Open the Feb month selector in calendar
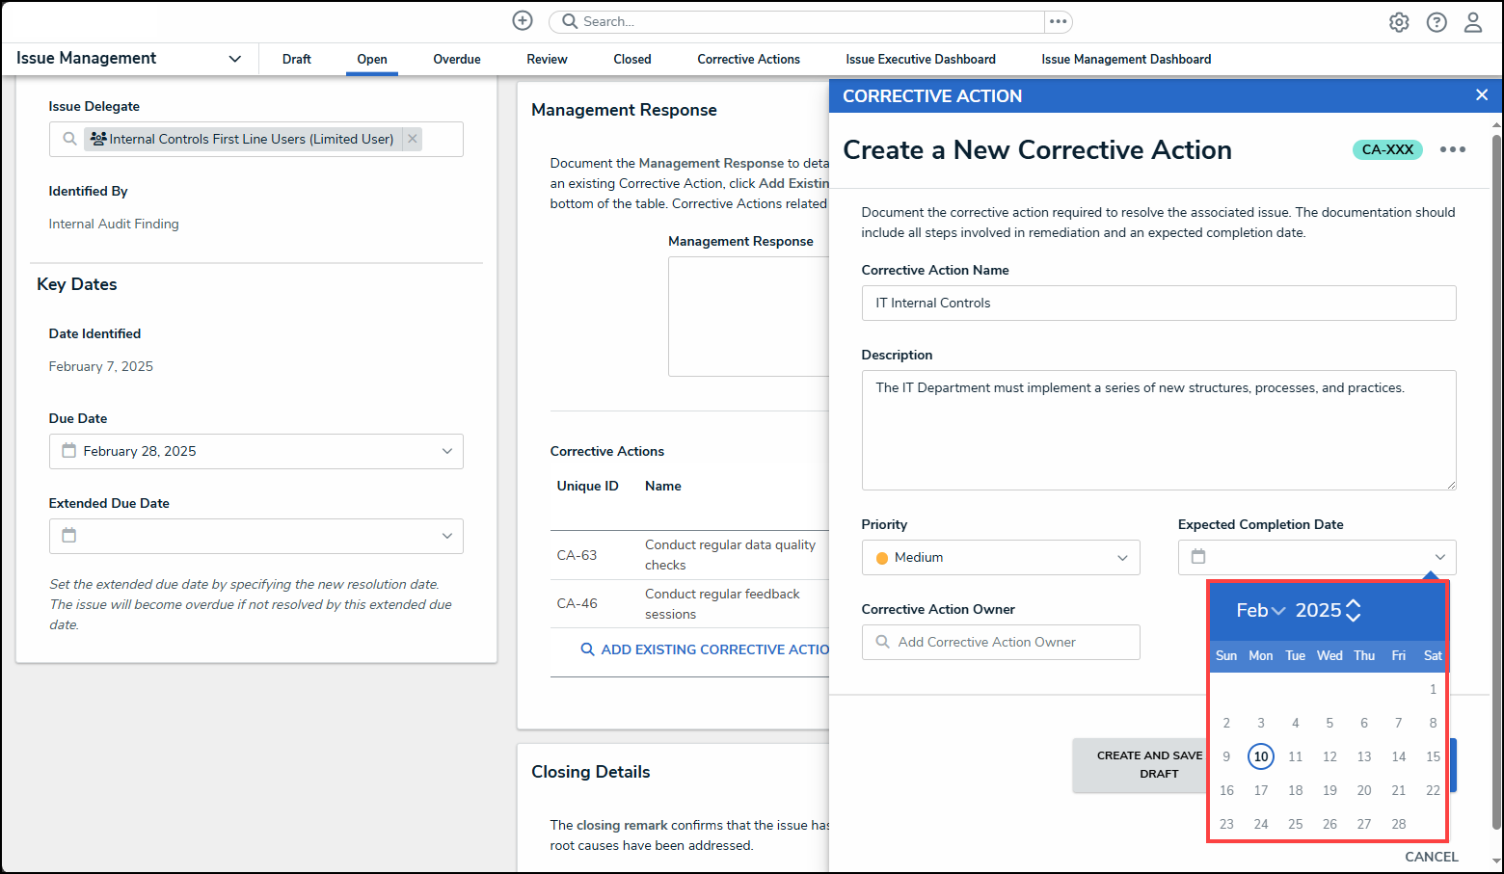 pos(1260,611)
